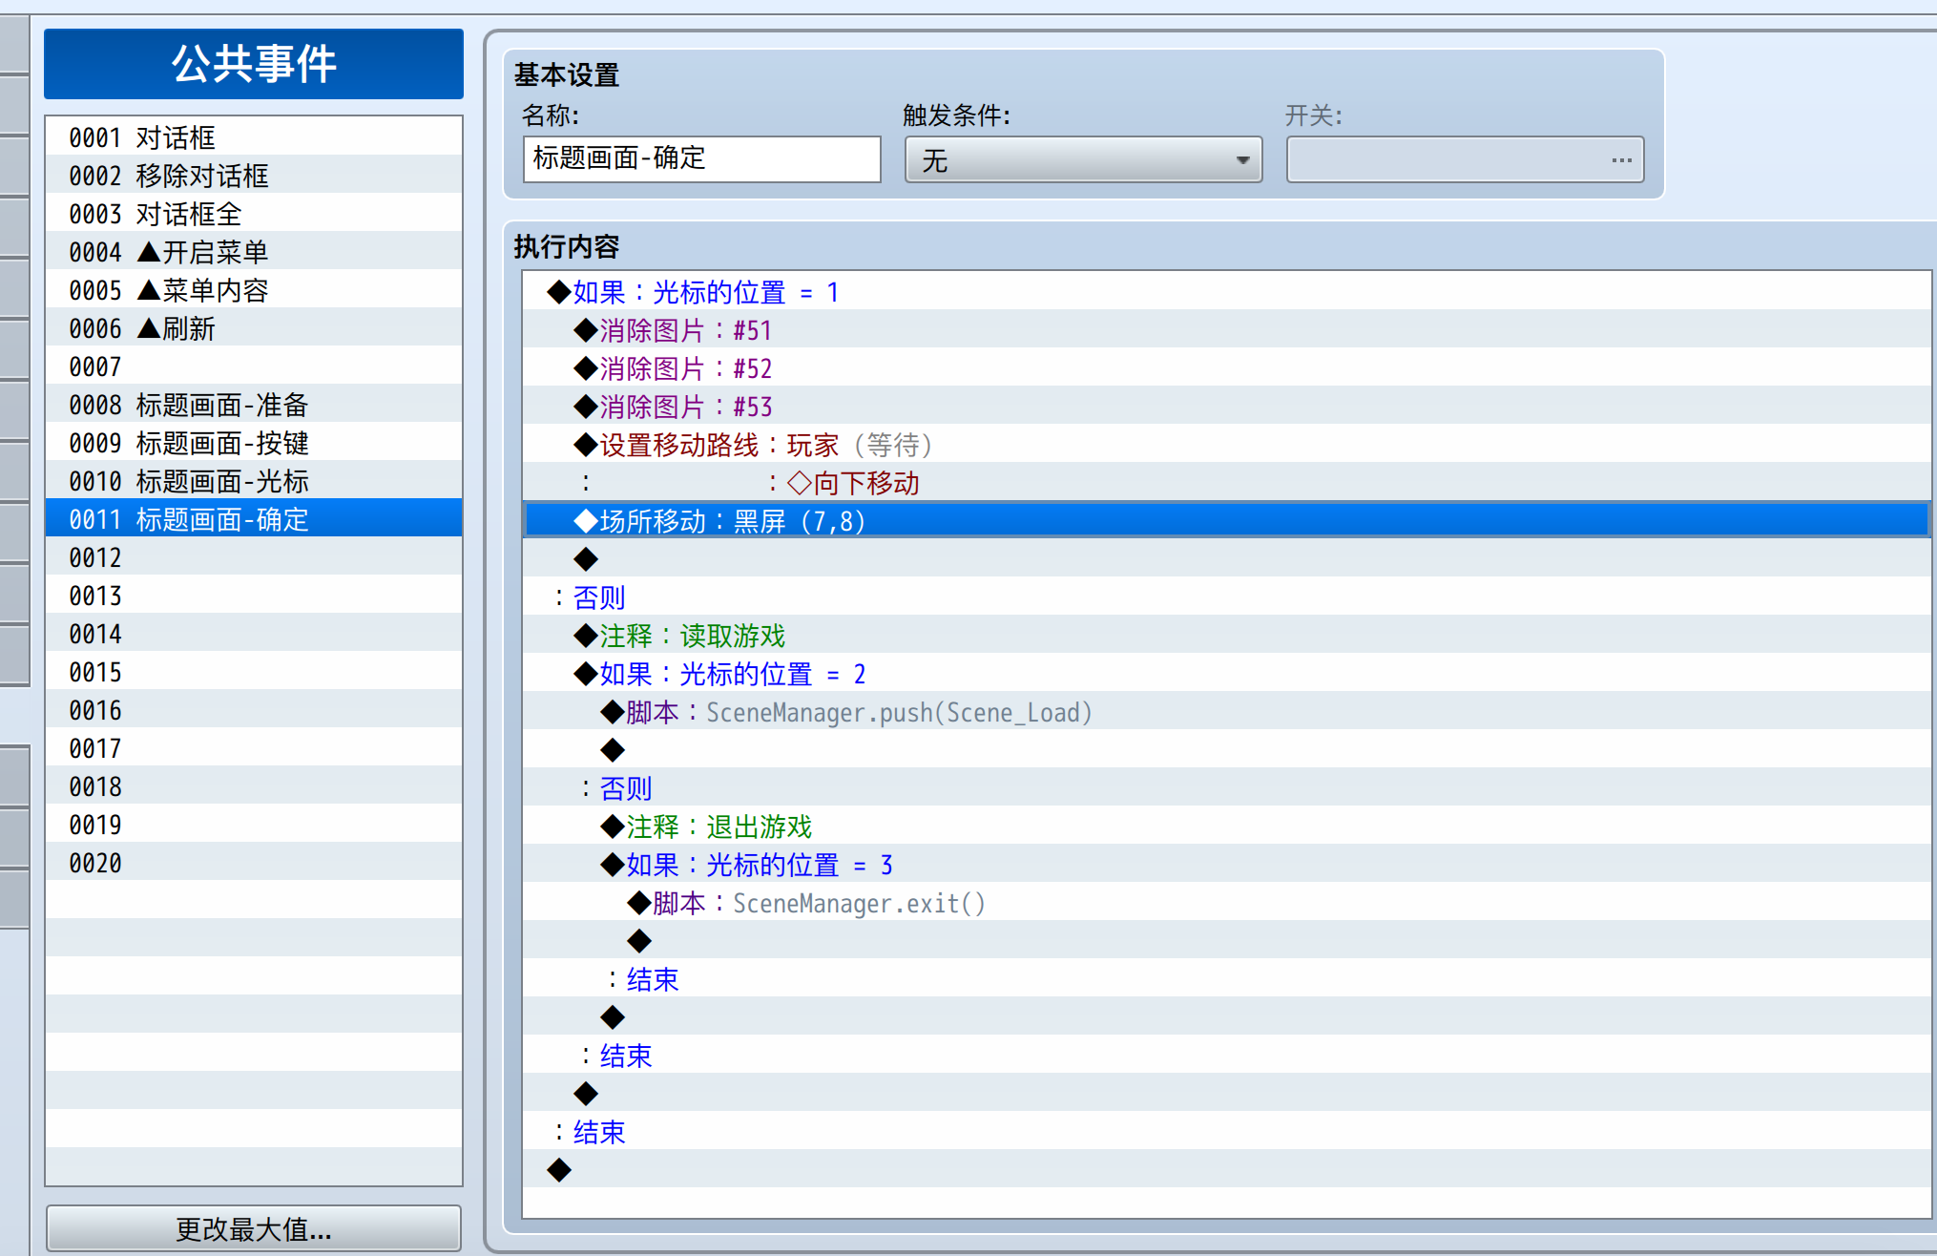
Task: Open the 触发条件 dropdown showing 无
Action: (x=1083, y=159)
